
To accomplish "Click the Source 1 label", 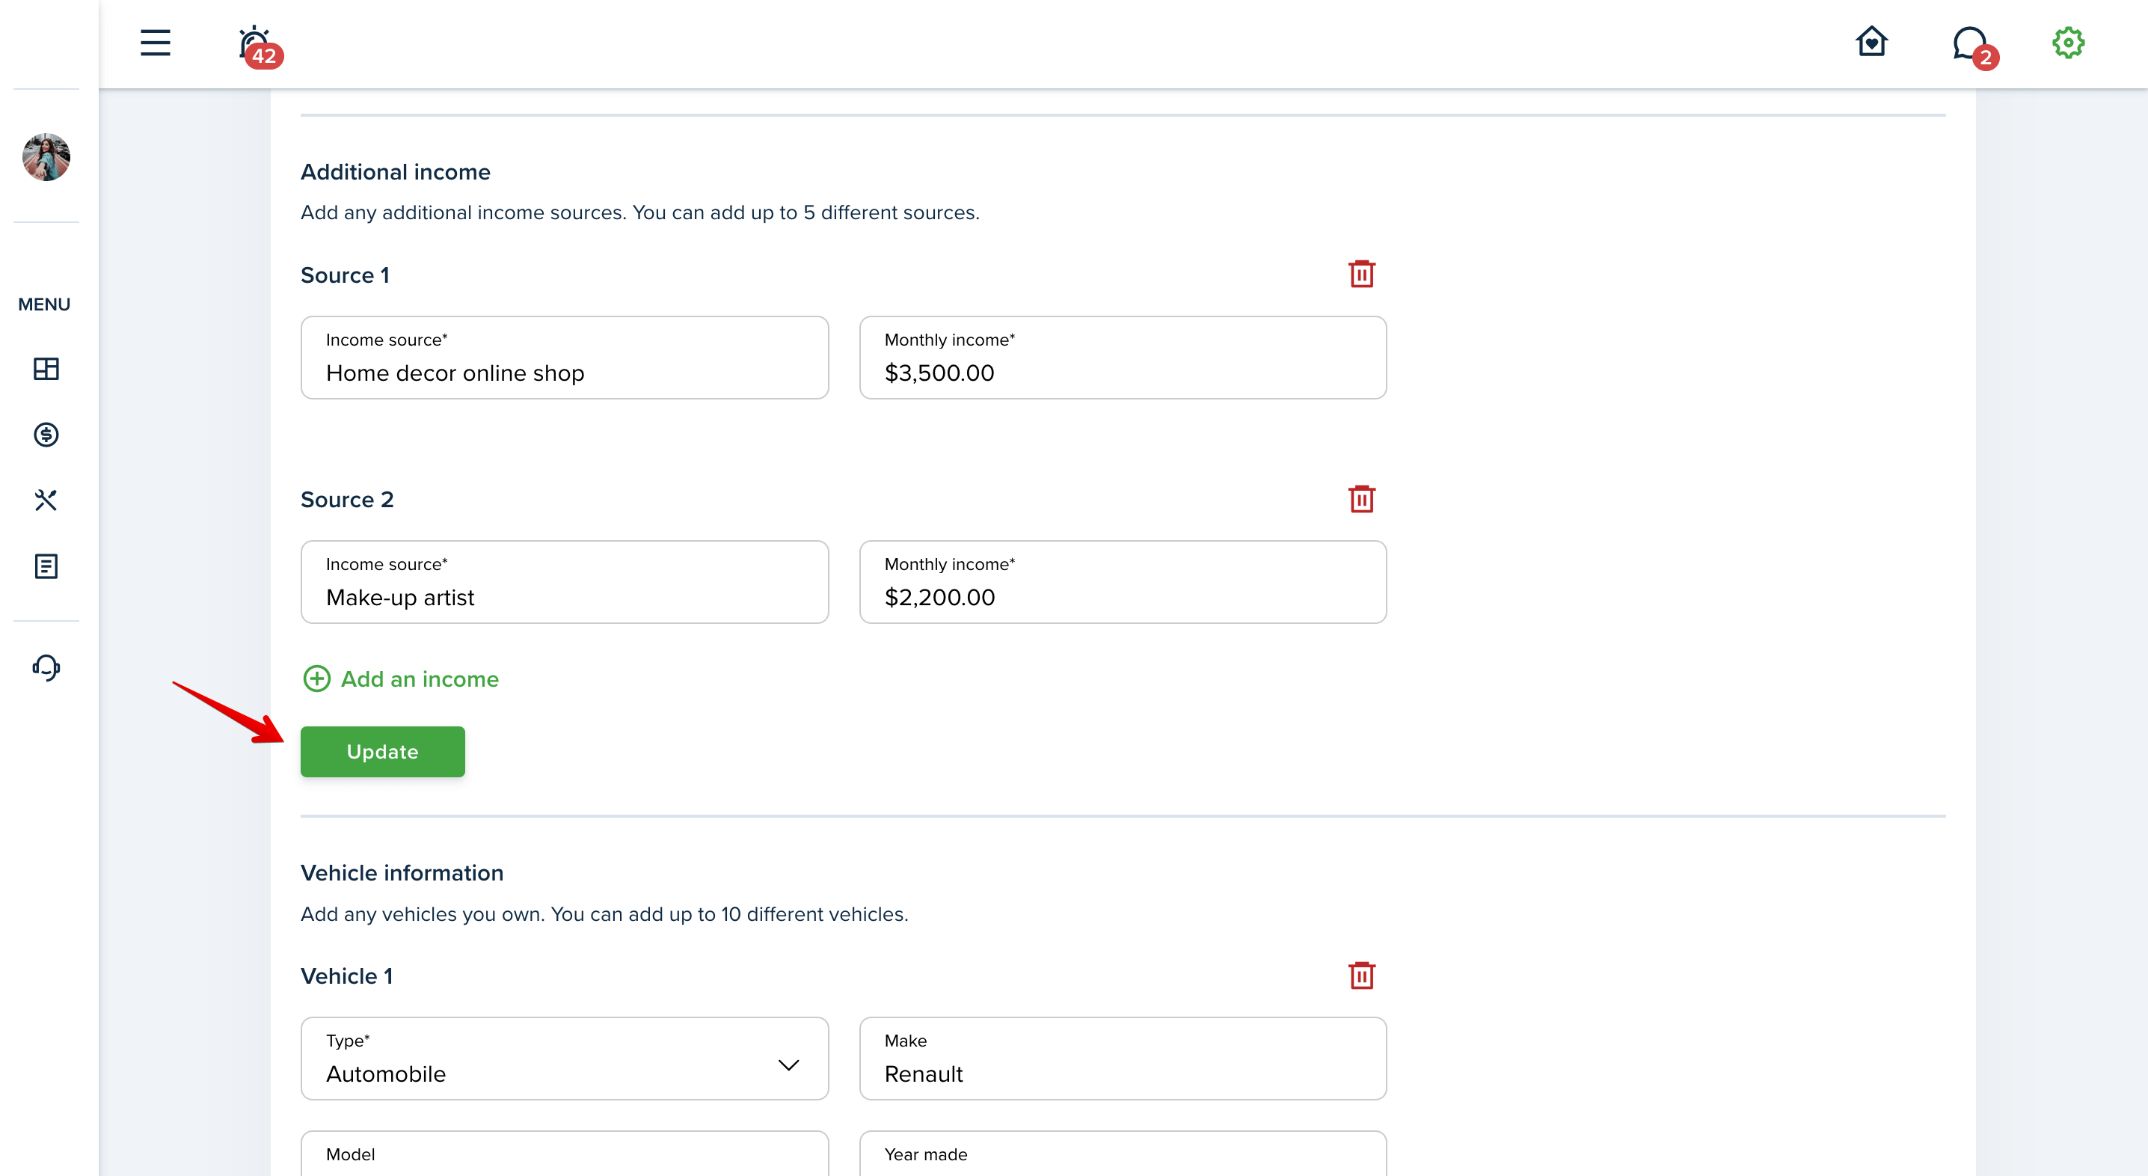I will 346,275.
